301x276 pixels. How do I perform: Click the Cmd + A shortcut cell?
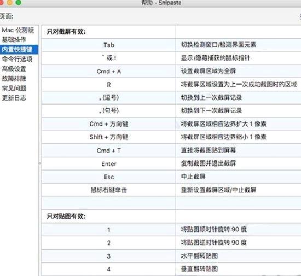coord(109,72)
